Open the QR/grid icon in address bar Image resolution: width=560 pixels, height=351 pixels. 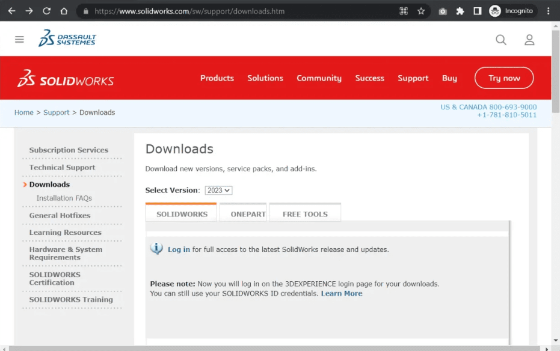404,11
